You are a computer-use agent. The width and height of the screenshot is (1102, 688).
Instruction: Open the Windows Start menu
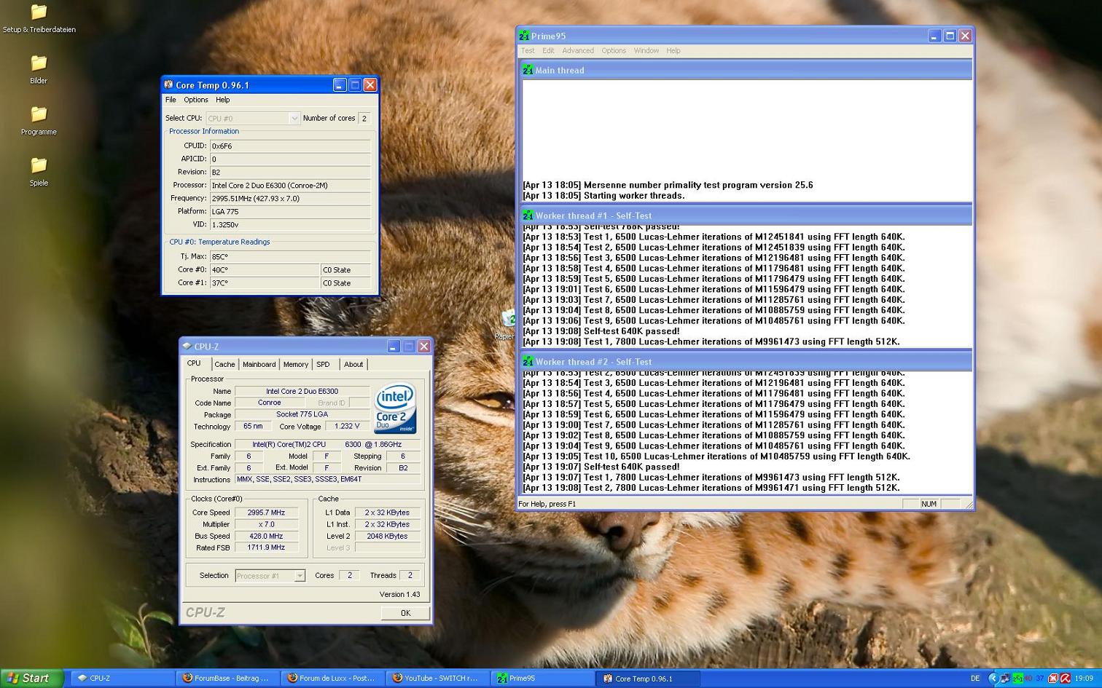click(x=32, y=678)
